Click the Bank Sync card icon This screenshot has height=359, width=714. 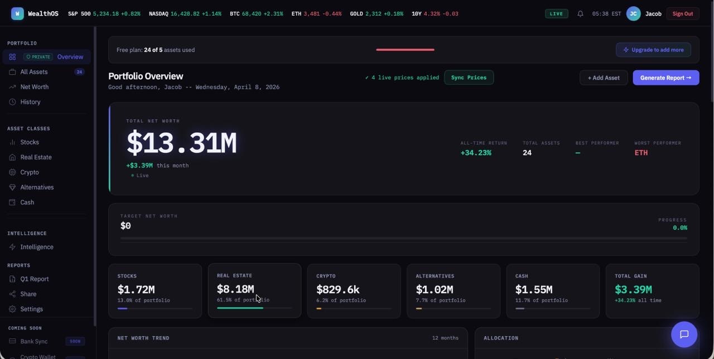click(x=12, y=341)
